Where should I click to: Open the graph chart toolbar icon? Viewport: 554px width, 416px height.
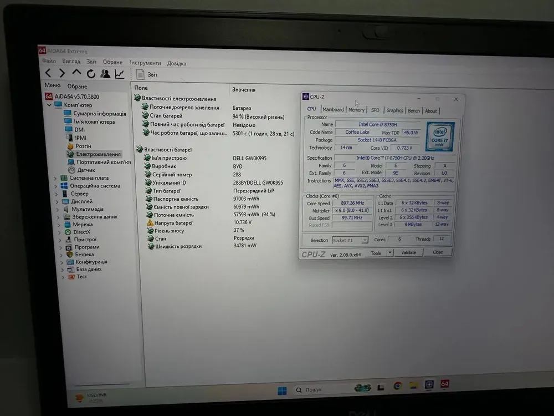[x=119, y=74]
